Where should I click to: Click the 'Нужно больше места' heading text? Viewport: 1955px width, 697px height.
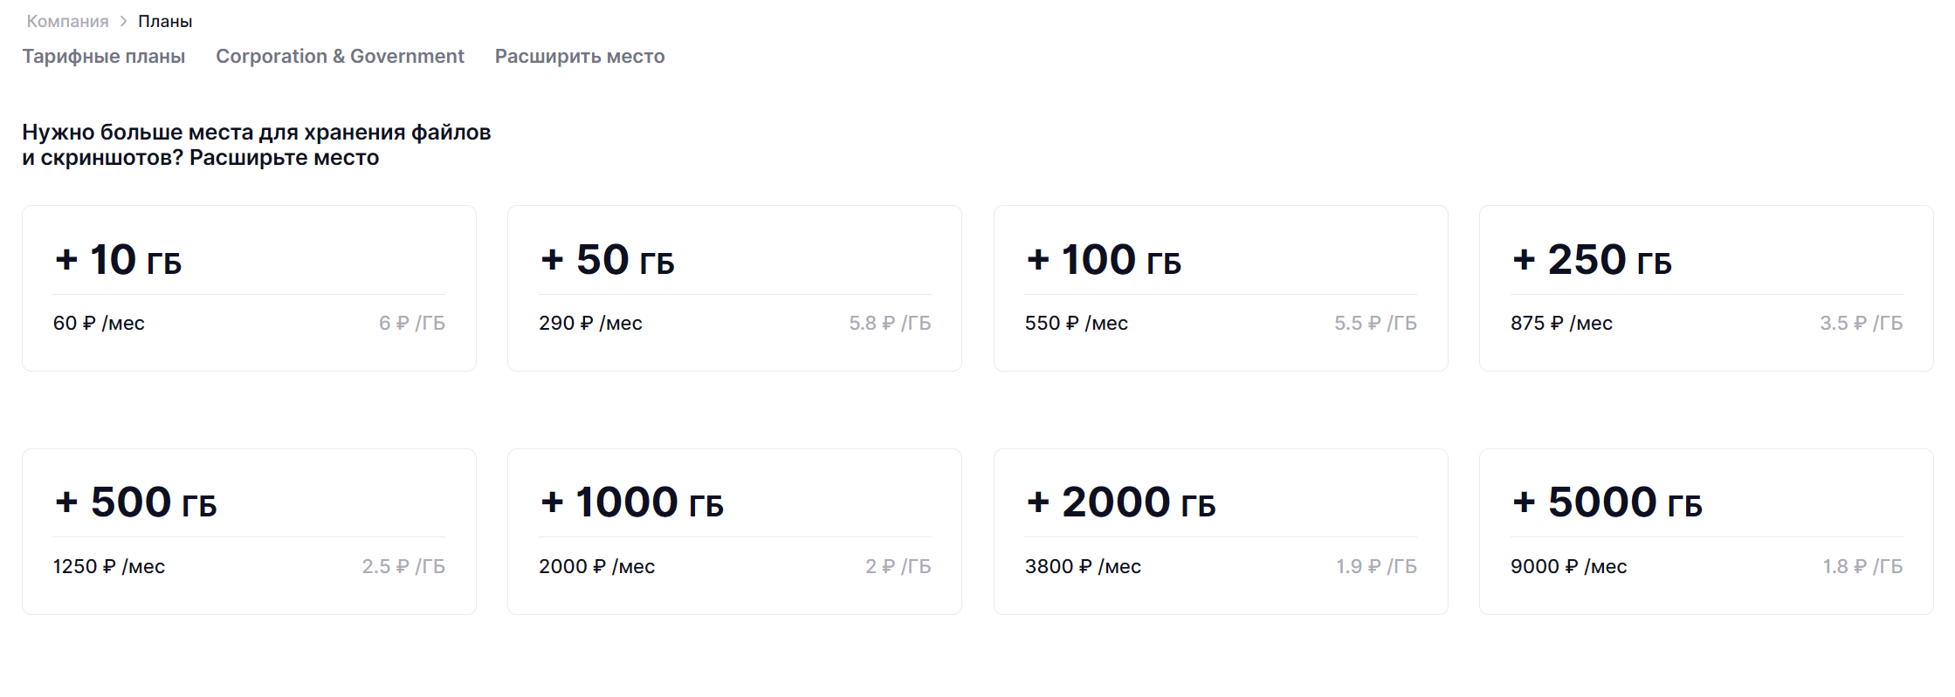coord(256,145)
